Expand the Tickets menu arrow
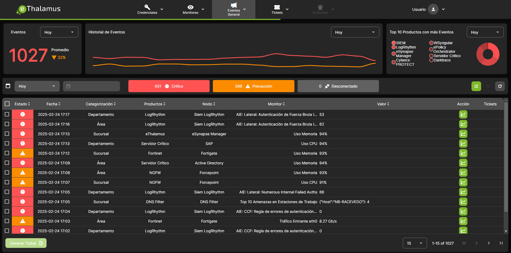The height and width of the screenshot is (253, 511). 287,9
